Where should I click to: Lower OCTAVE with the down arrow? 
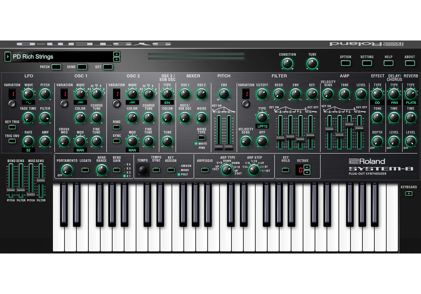point(307,172)
